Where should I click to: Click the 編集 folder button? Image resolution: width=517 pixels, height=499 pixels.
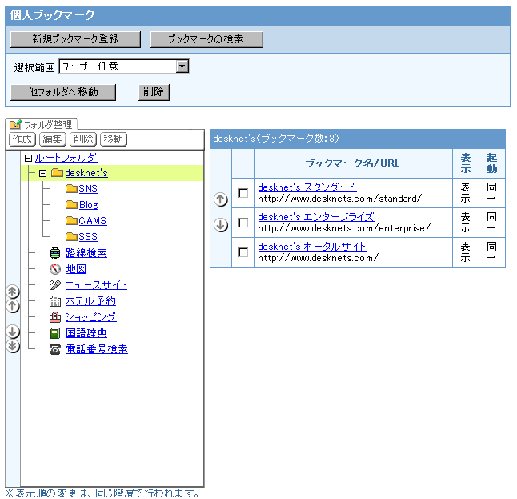53,139
